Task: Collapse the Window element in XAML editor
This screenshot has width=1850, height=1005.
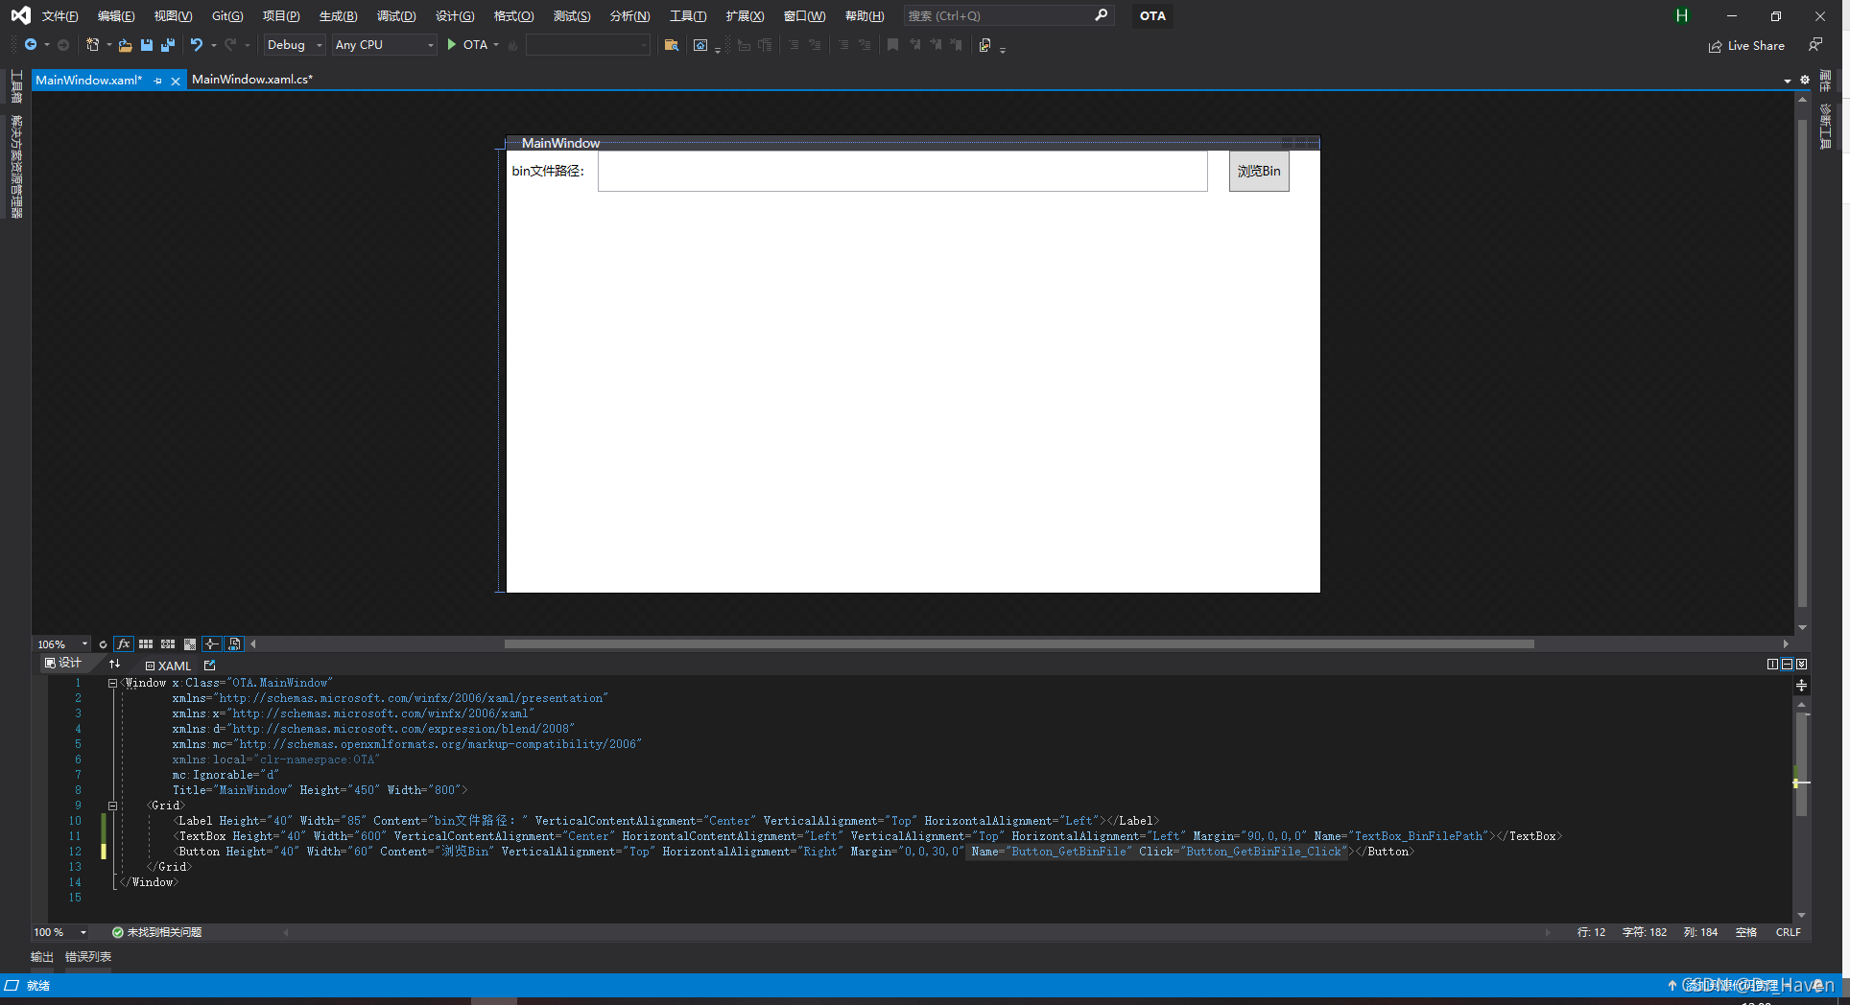Action: tap(112, 684)
